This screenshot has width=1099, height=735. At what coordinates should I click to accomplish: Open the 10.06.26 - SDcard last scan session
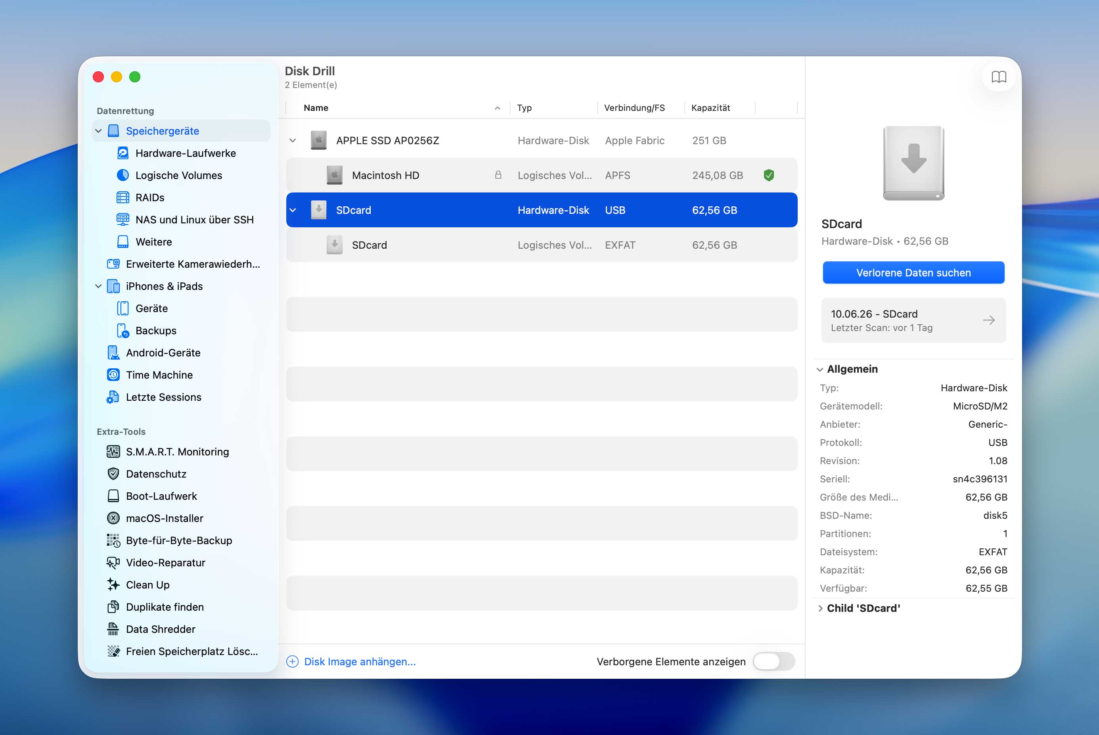(x=913, y=320)
